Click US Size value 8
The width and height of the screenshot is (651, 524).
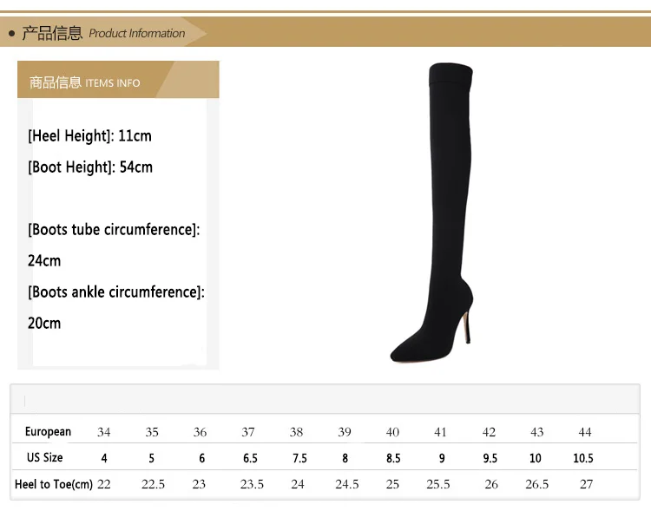(345, 458)
